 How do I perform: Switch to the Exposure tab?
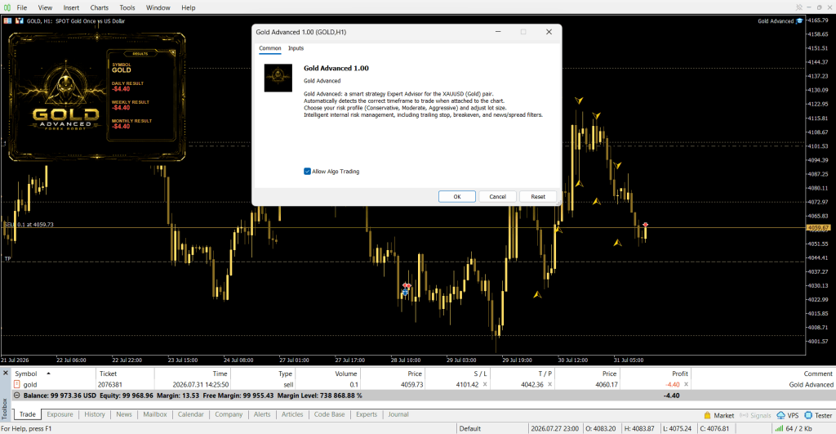[x=60, y=414]
